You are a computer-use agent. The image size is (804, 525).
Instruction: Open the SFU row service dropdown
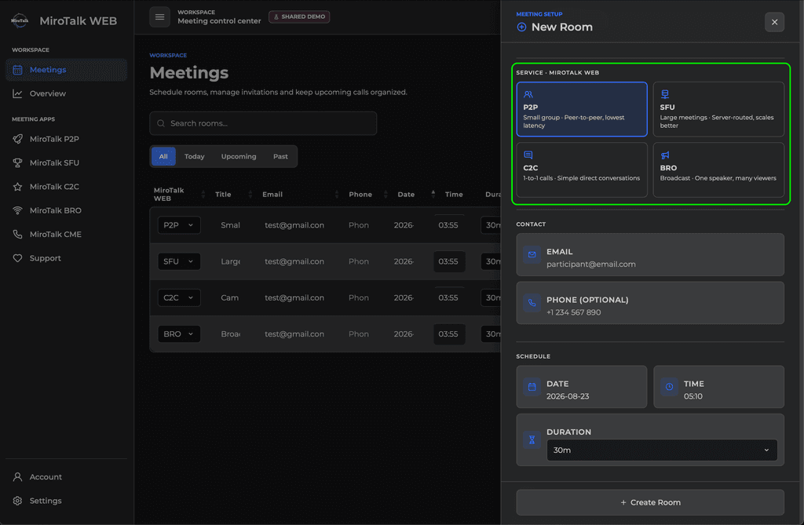click(x=178, y=261)
